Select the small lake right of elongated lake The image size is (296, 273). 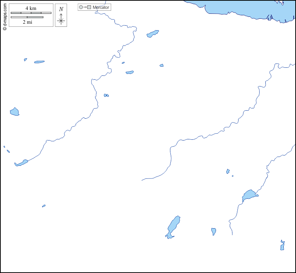point(214,231)
